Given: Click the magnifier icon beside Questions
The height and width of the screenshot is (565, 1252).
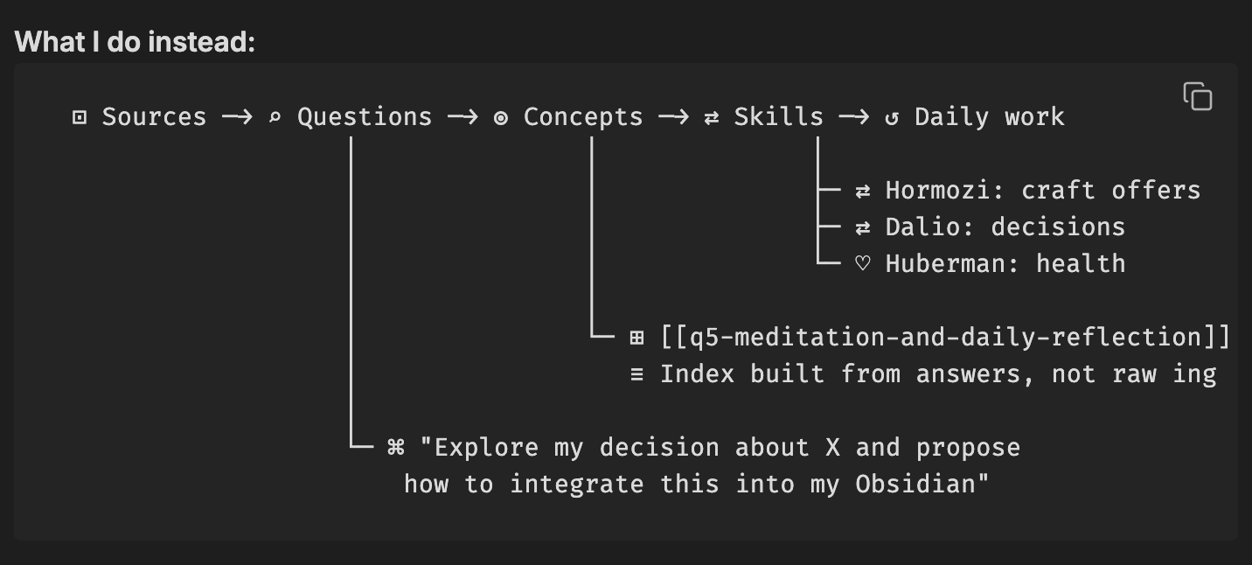Looking at the screenshot, I should 275,117.
